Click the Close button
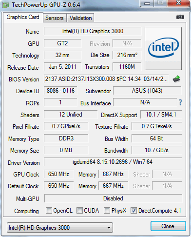The image size is (191, 237). (168, 226)
